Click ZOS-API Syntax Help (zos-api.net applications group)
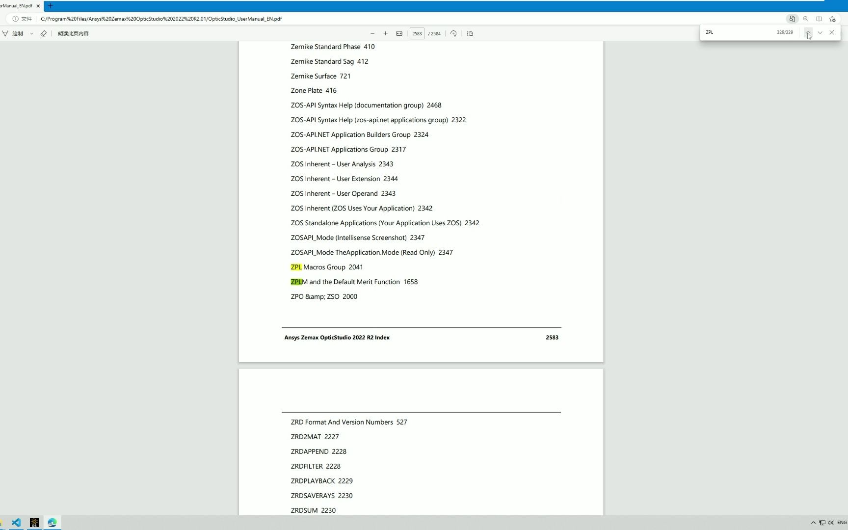 [378, 120]
